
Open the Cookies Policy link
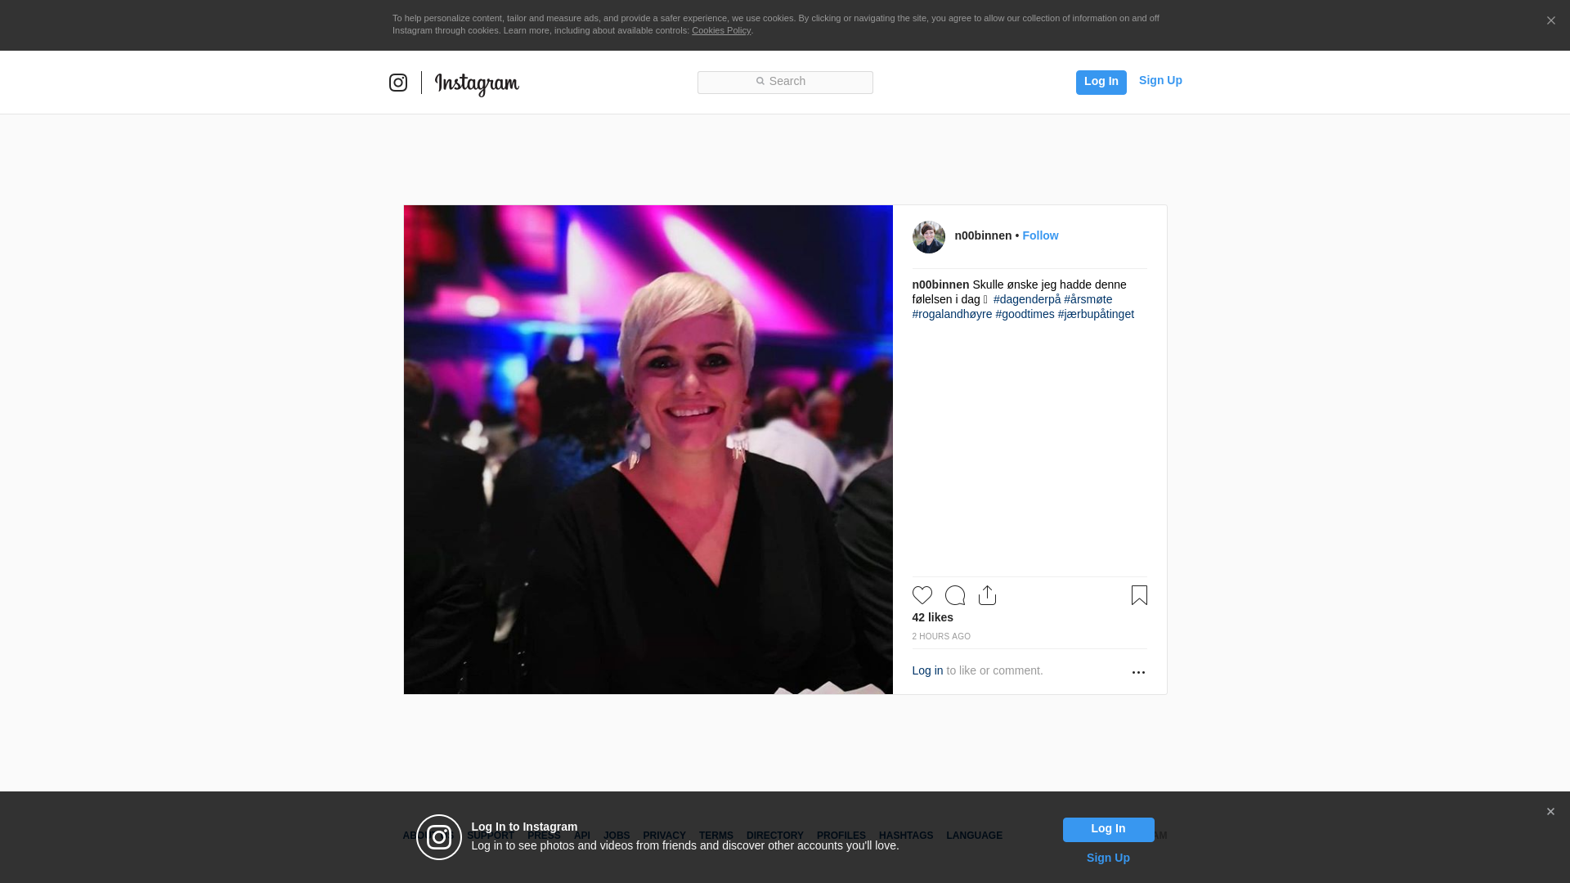tap(720, 30)
